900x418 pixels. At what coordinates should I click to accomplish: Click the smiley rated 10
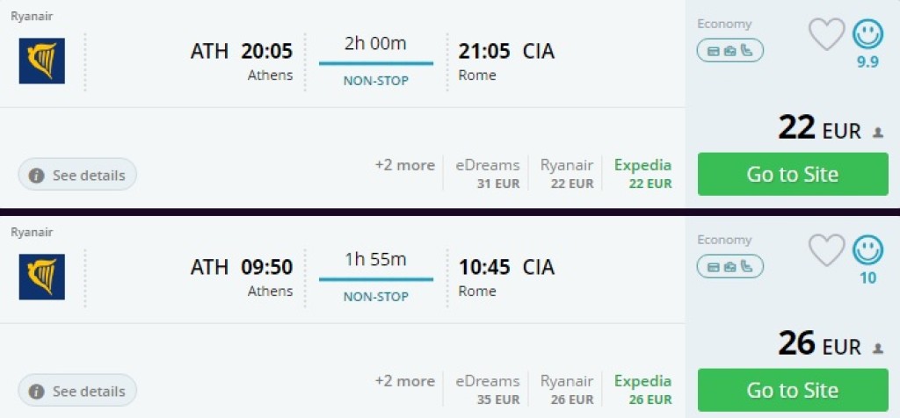(x=867, y=250)
